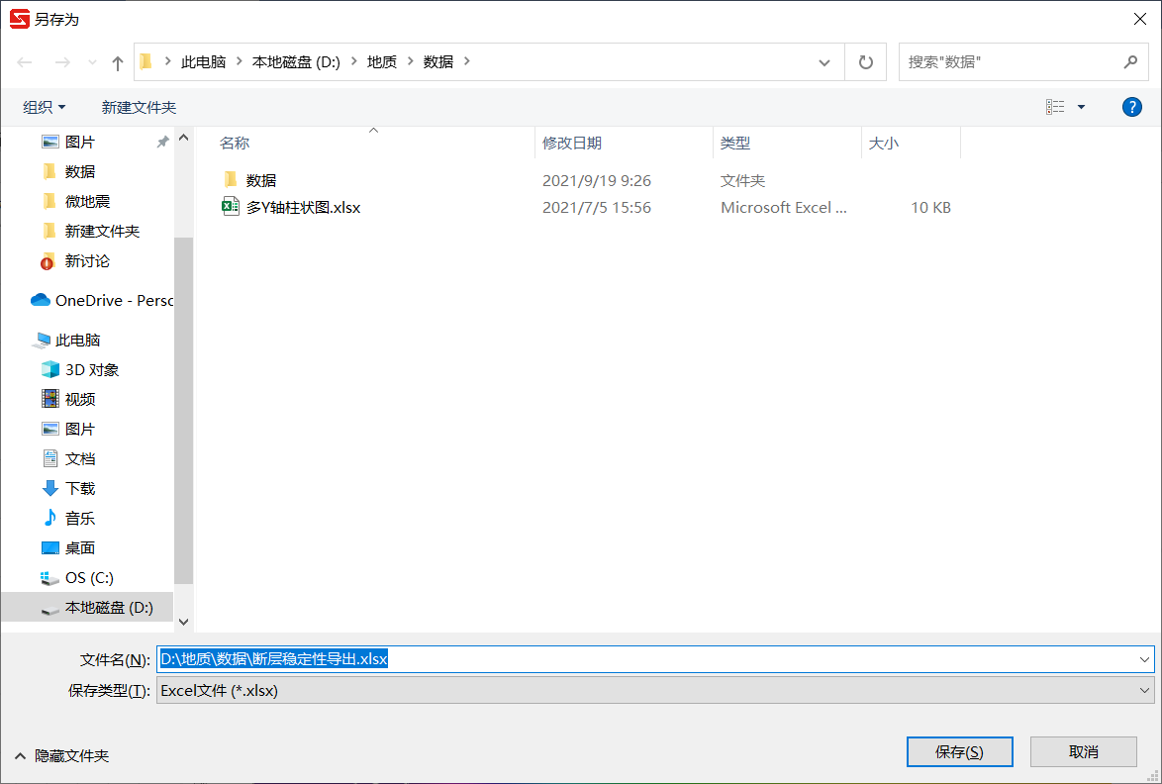
Task: Change view layout icon
Action: [1055, 108]
